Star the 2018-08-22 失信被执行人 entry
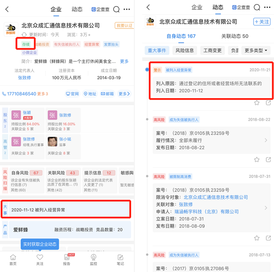This screenshot has height=272, width=274. [257, 159]
